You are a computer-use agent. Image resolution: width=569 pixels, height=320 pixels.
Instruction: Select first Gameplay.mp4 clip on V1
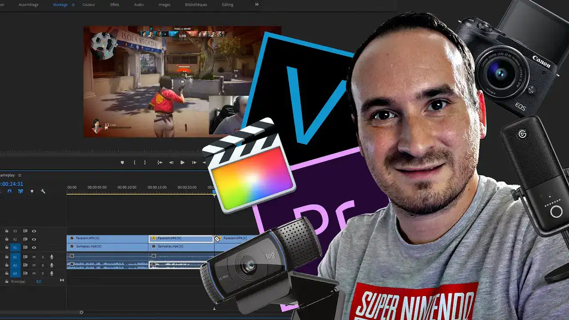tap(107, 246)
